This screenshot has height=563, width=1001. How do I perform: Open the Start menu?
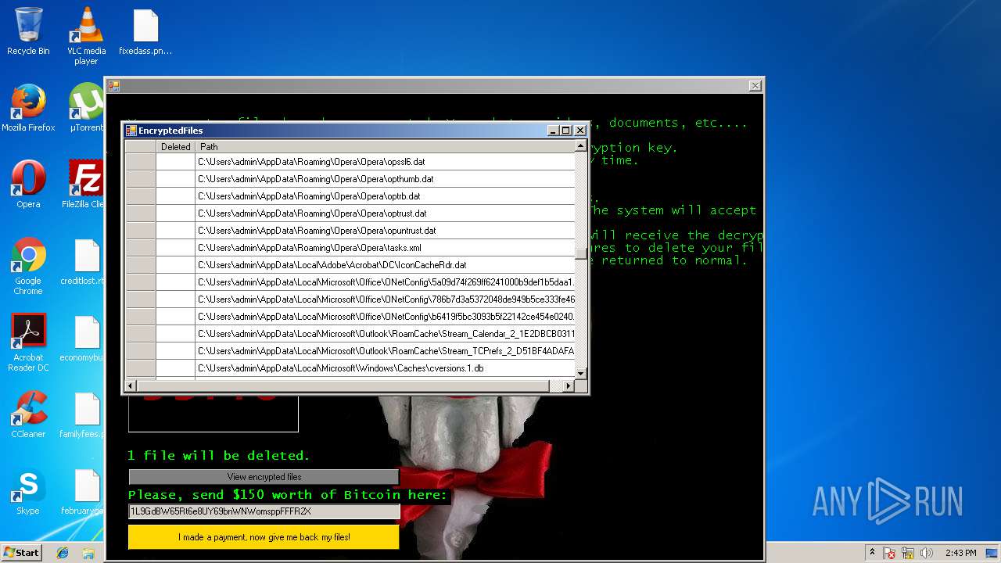21,552
